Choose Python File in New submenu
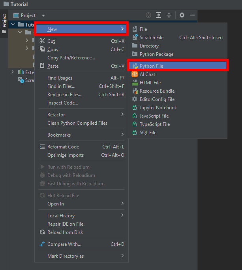Viewport: 242px width, 270px height. click(x=178, y=66)
